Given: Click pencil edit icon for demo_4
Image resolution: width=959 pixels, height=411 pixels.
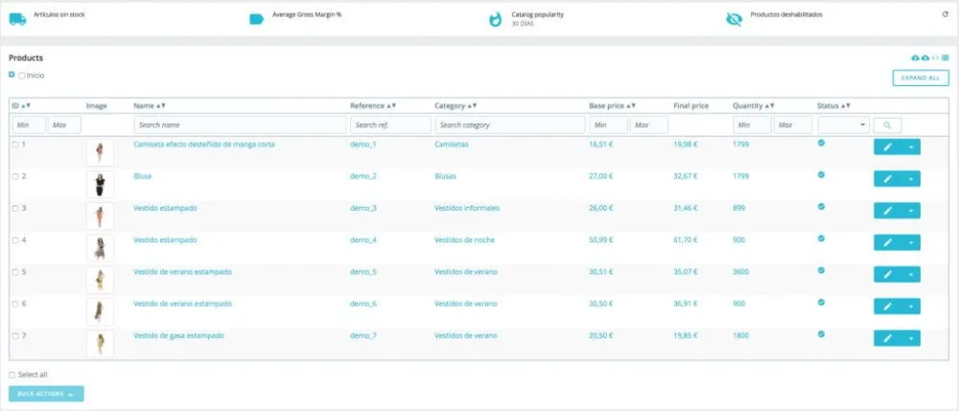Looking at the screenshot, I should point(888,242).
